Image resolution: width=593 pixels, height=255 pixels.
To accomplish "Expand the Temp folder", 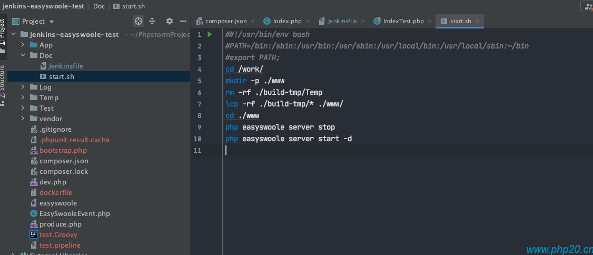I will [x=23, y=97].
